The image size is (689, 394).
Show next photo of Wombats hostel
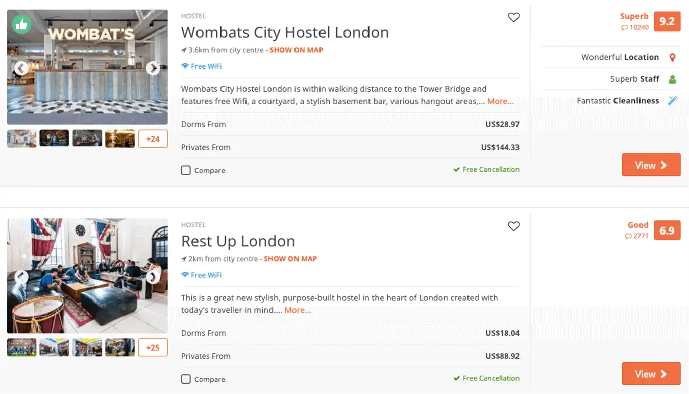click(153, 68)
